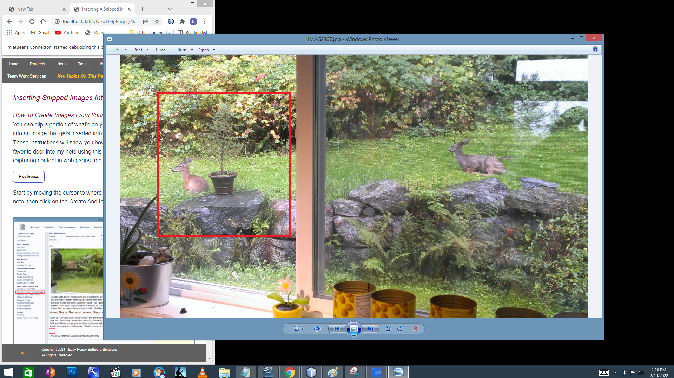Expand the File dropdown menu
Image resolution: width=674 pixels, height=378 pixels.
point(119,50)
